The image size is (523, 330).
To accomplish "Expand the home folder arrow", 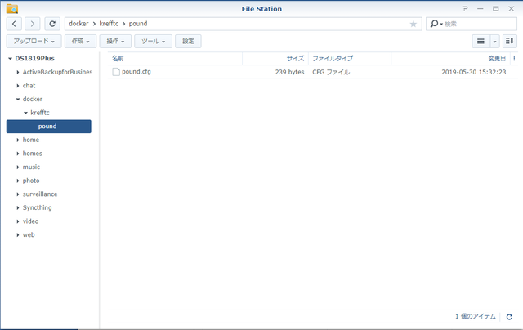I will pos(18,140).
